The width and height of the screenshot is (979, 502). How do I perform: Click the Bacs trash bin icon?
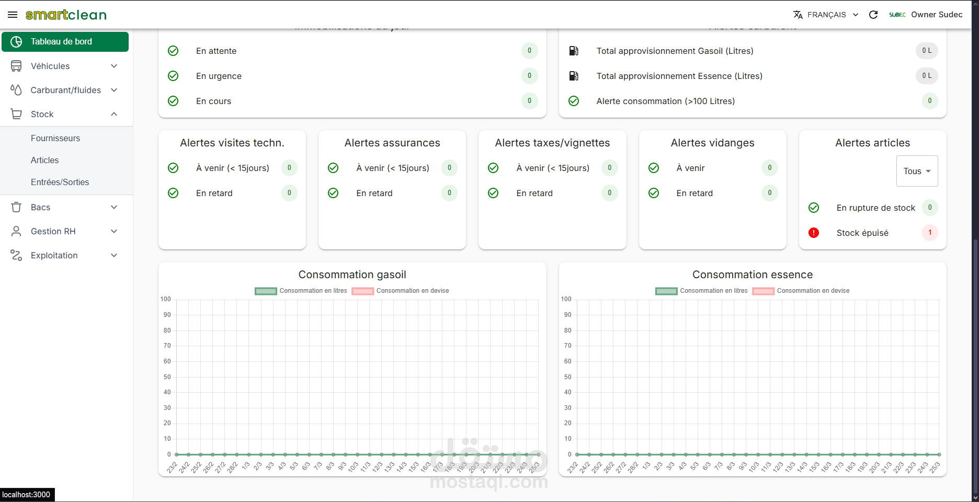point(16,207)
